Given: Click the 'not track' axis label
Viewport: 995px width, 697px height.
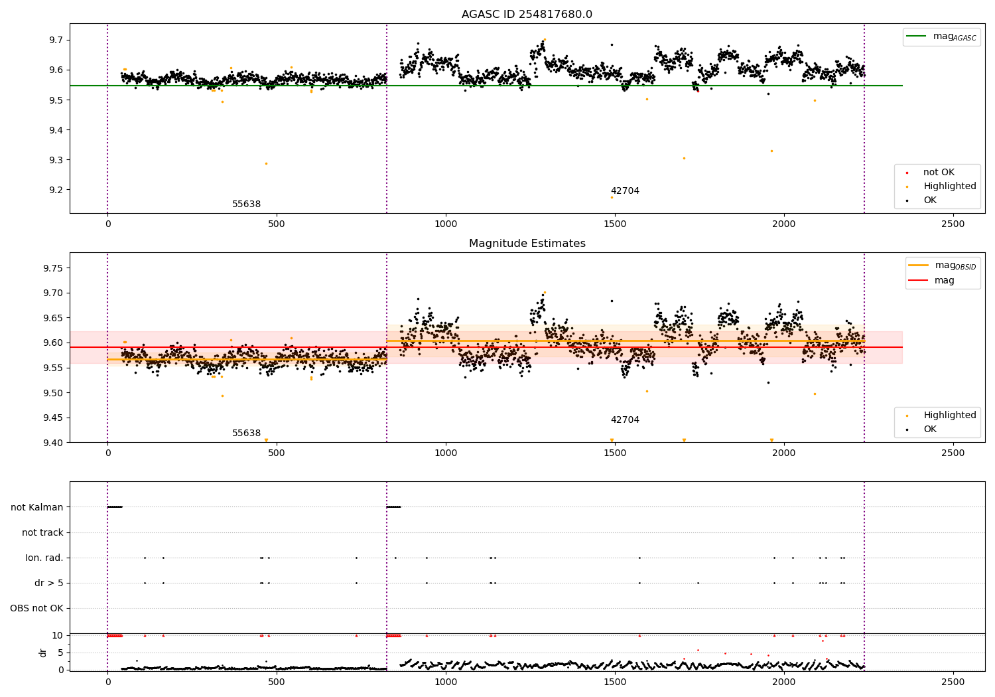Looking at the screenshot, I should [42, 533].
